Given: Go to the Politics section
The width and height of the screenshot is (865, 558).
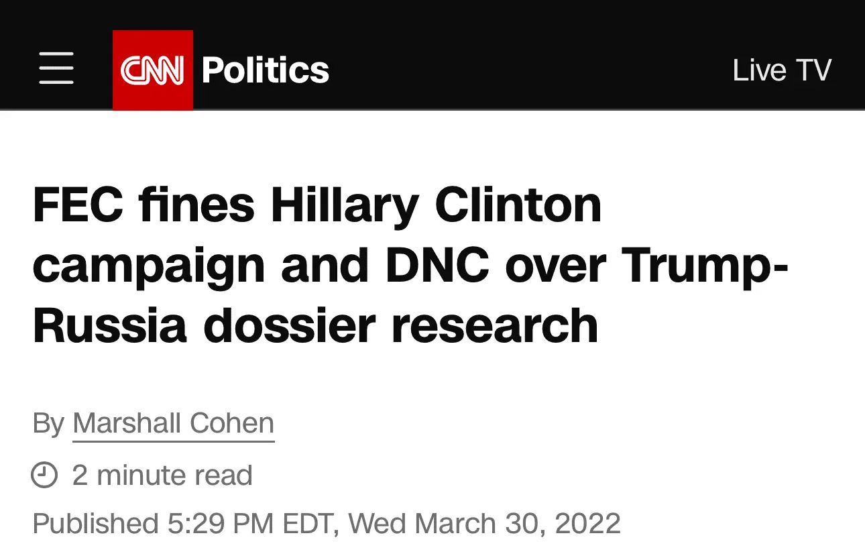Looking at the screenshot, I should 266,70.
